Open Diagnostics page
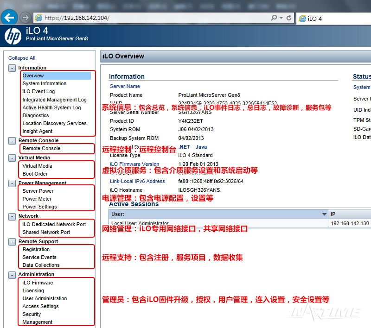This screenshot has height=328, width=371. 36,115
